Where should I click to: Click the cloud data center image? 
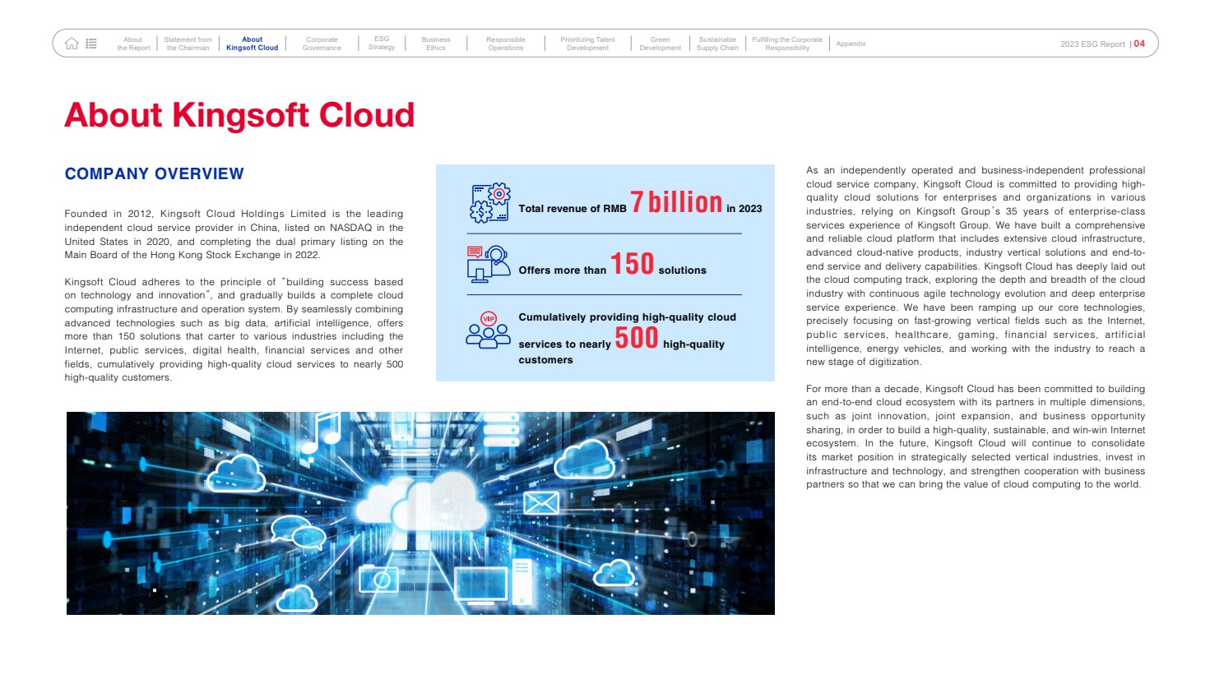click(420, 513)
